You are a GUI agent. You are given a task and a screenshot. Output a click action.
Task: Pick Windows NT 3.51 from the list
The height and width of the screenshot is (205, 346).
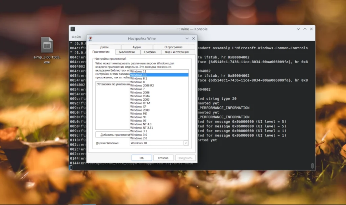(x=159, y=128)
